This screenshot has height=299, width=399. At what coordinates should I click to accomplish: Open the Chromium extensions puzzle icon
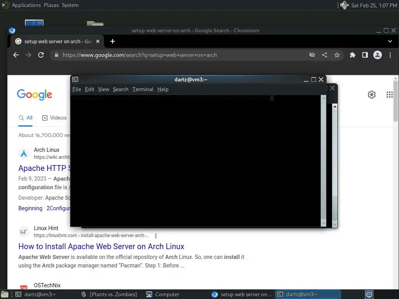(352, 55)
